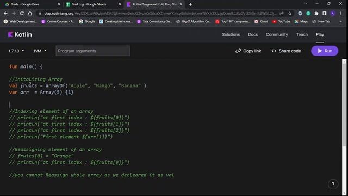Viewport: 348px width, 196px height.
Task: Click the '//Reassigning element of an array' comment
Action: (55, 150)
